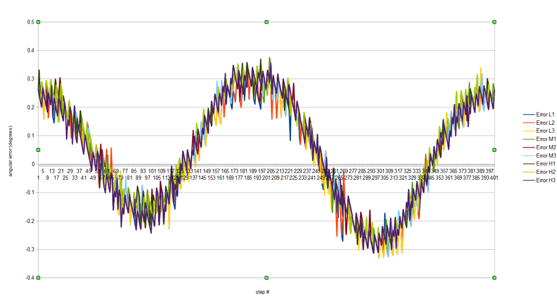Click the bottom-center green chart selection handle
557x297 pixels.
[x=266, y=278]
